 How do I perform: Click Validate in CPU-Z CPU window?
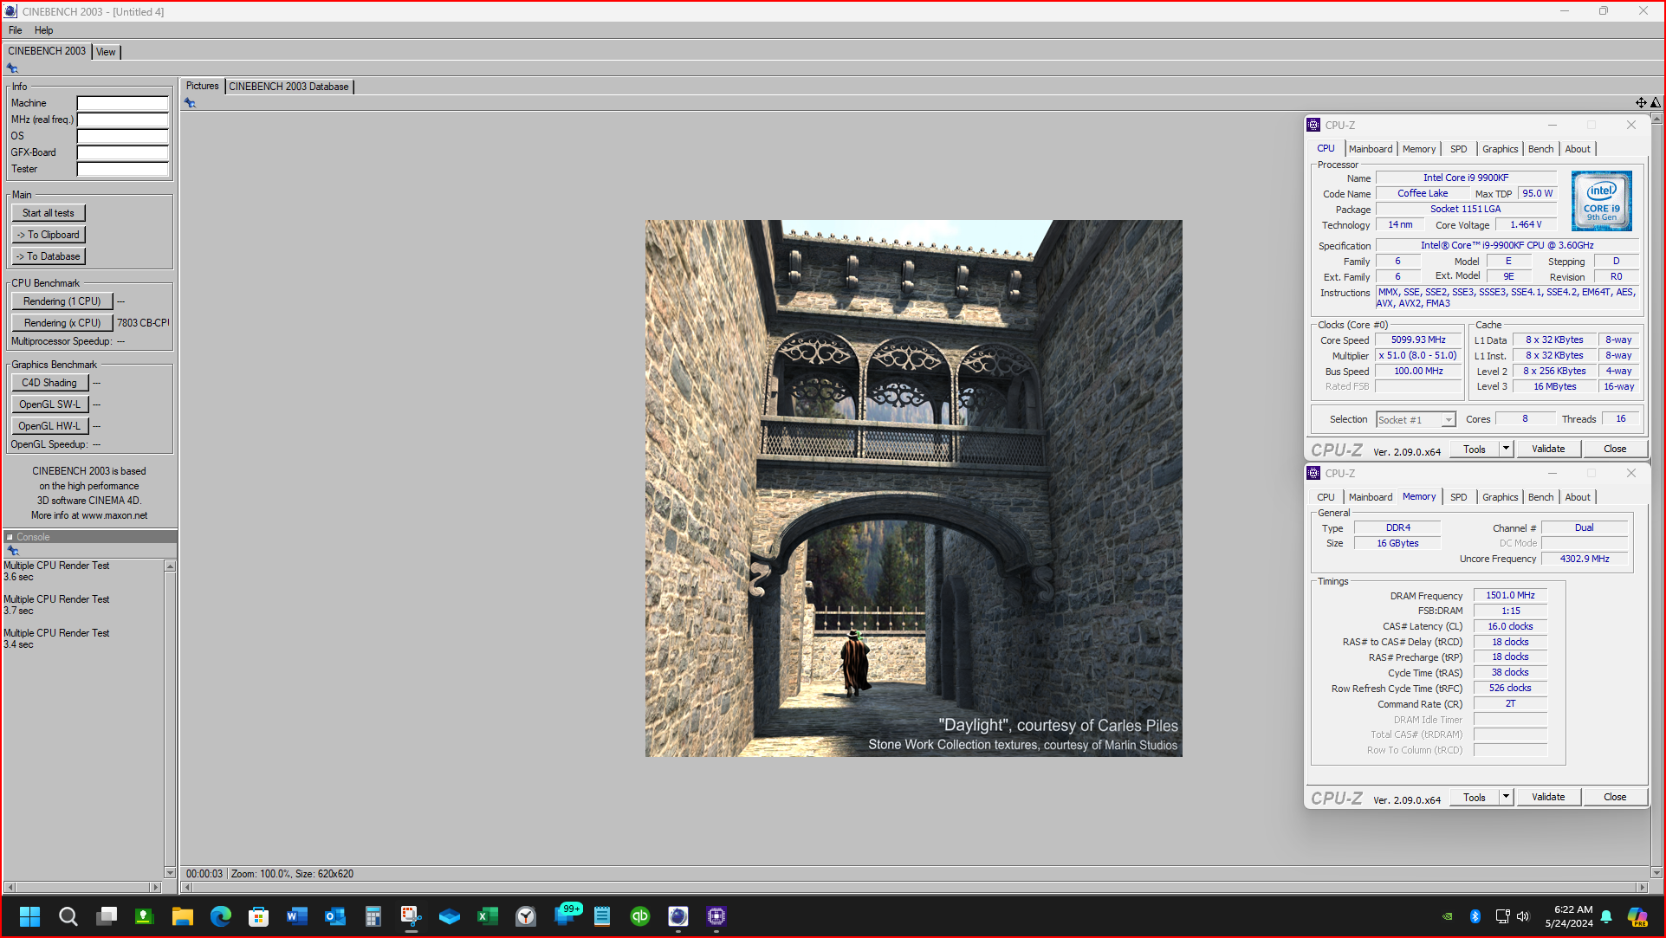(1548, 449)
